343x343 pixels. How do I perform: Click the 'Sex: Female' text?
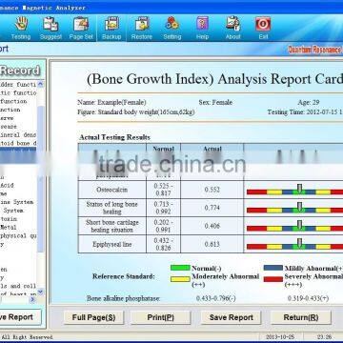coord(215,102)
